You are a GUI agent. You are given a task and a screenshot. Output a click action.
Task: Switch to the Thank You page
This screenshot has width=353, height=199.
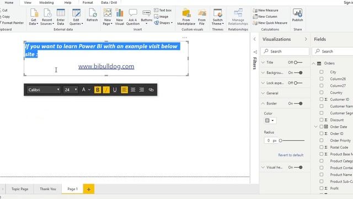click(x=48, y=189)
